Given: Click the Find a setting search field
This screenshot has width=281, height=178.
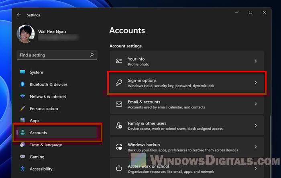Looking at the screenshot, I should click(57, 55).
